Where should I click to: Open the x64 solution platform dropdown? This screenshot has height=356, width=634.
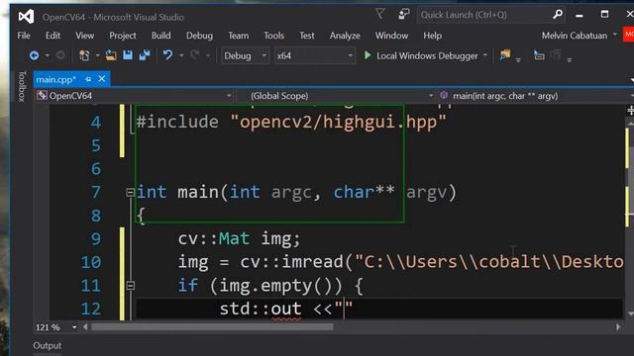(x=315, y=55)
